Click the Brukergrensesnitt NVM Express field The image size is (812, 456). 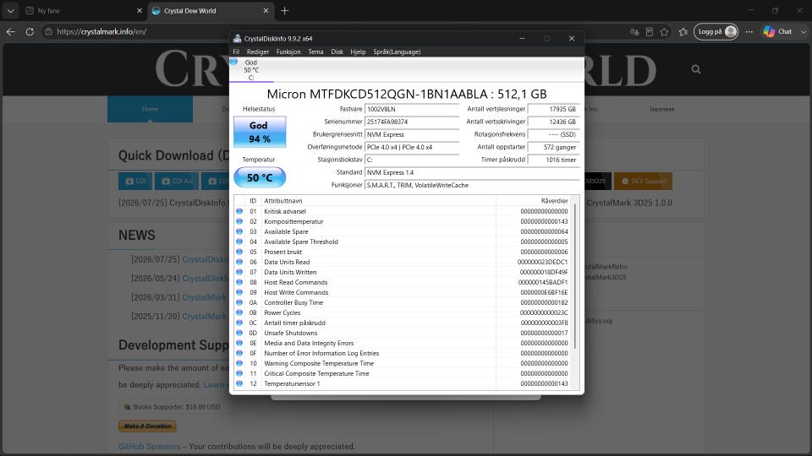tap(412, 134)
